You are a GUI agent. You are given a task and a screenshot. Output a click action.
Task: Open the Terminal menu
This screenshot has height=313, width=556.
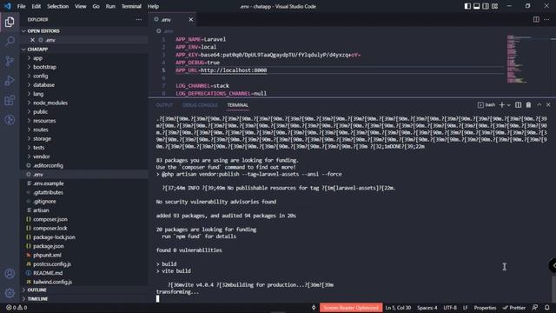131,6
